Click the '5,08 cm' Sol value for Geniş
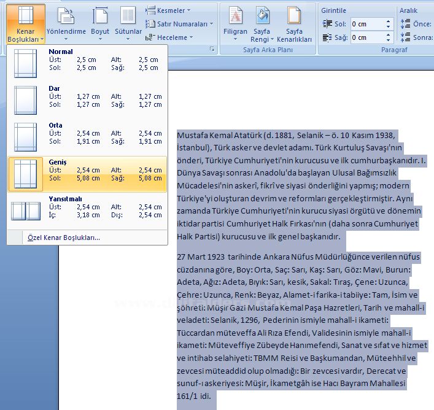The image size is (434, 410). click(x=88, y=178)
